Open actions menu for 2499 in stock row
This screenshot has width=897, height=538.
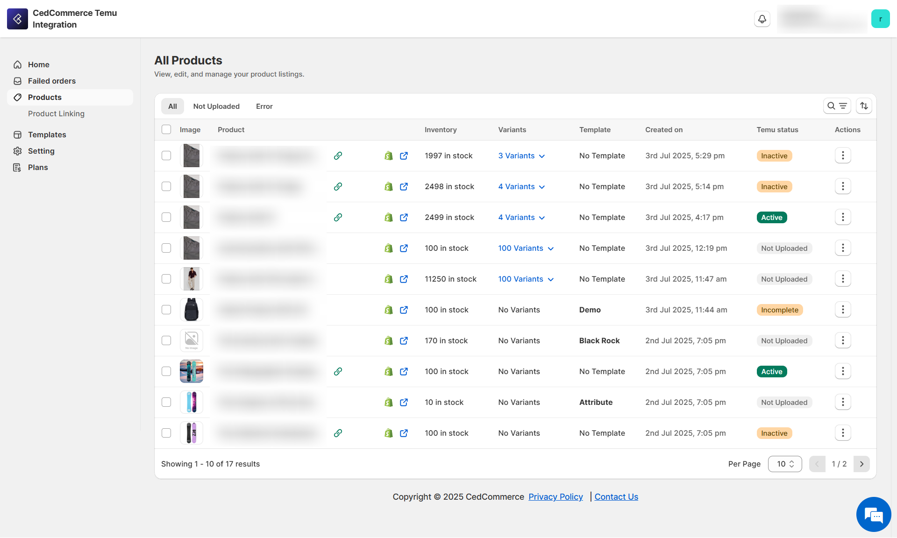(843, 217)
